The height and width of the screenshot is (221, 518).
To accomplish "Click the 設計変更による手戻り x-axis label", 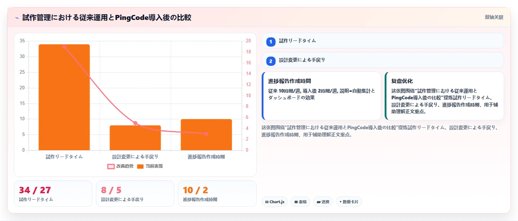I will tap(135, 157).
